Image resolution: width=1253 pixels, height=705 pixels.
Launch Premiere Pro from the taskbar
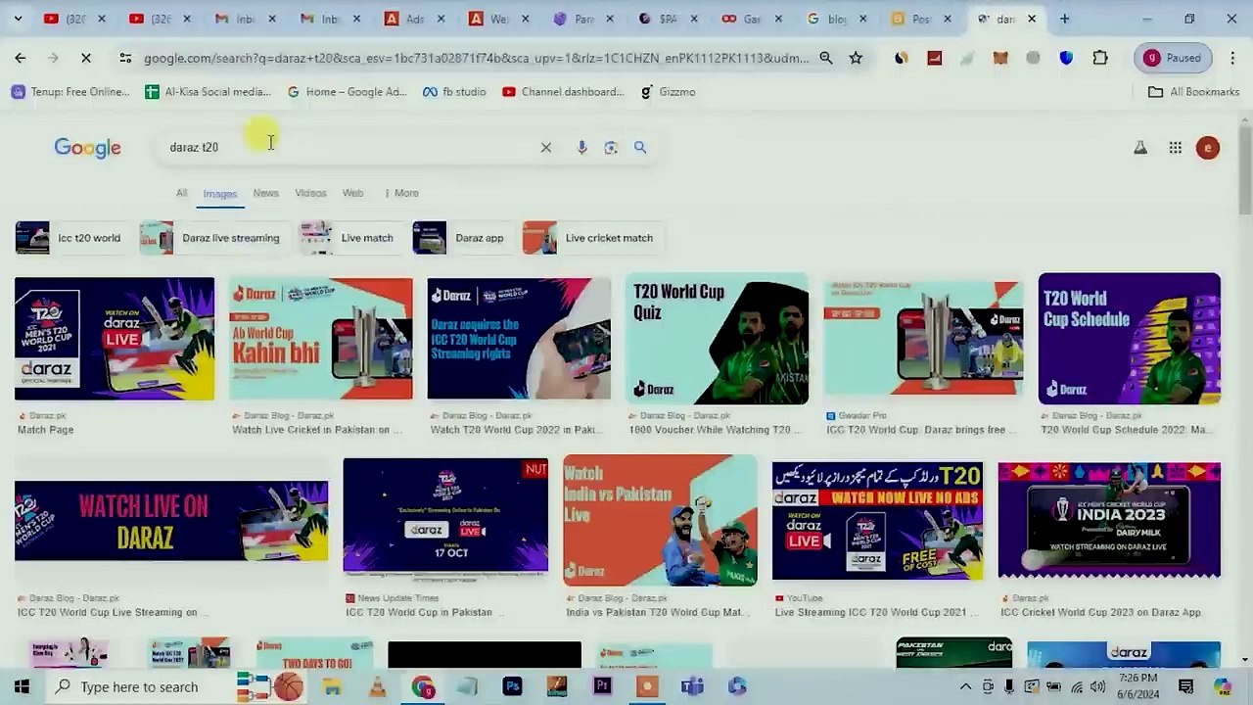pos(602,686)
